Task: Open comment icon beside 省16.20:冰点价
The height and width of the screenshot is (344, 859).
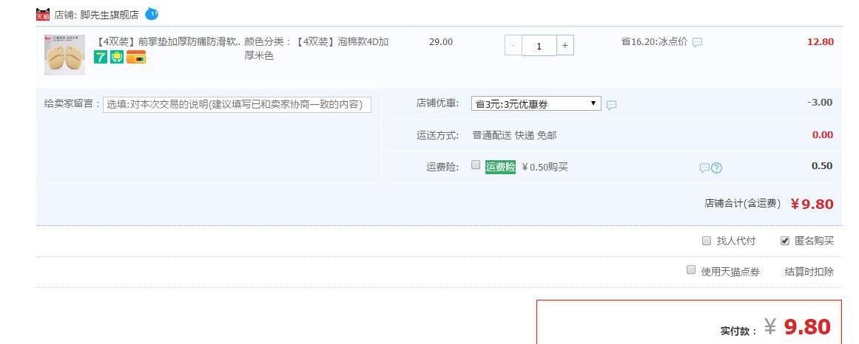Action: pos(698,43)
